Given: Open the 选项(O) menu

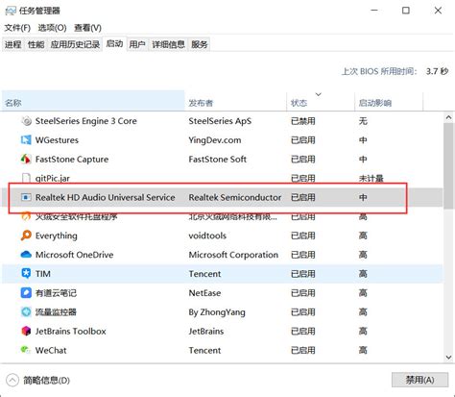Looking at the screenshot, I should pos(52,28).
